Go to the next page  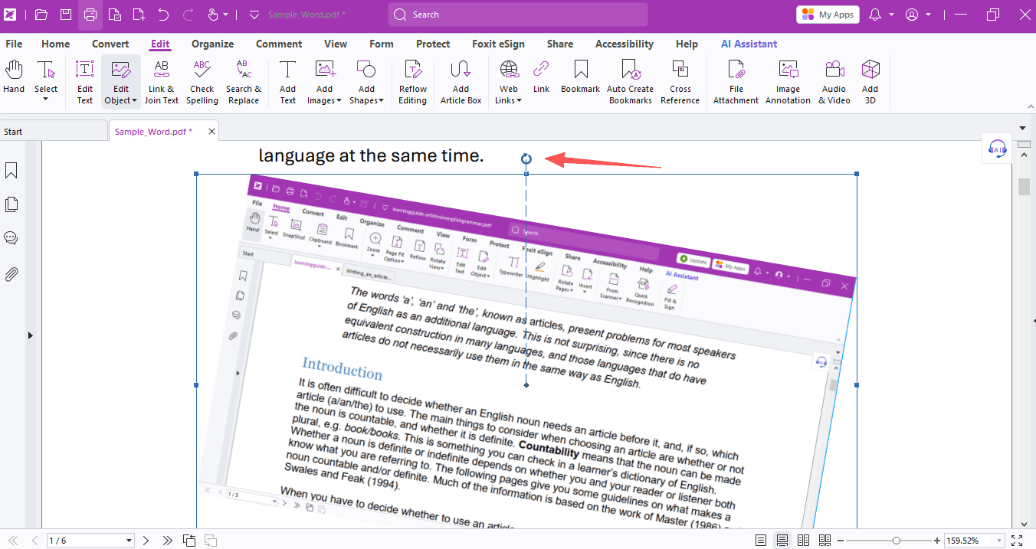(146, 541)
